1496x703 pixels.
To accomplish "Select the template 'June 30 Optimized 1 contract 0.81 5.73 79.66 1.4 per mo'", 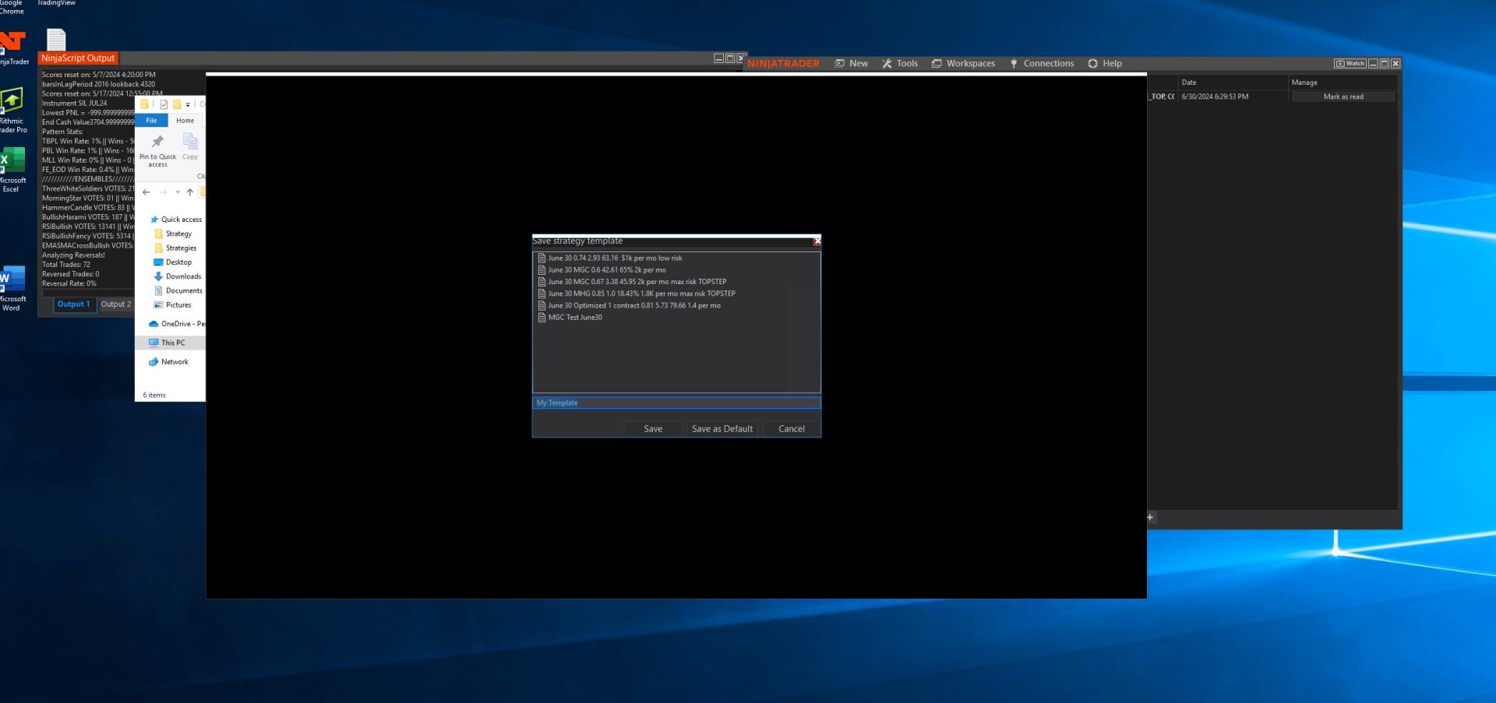I will [634, 306].
